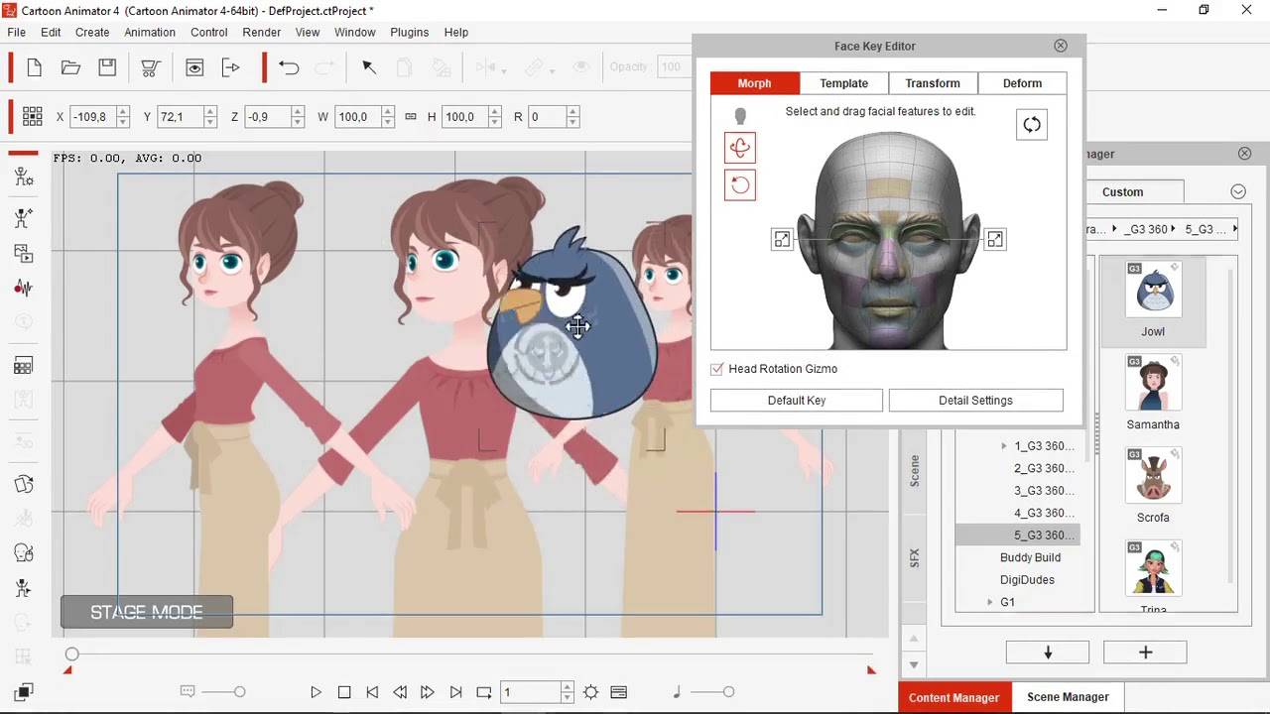
Task: Switch to the Transform tab
Action: [933, 83]
